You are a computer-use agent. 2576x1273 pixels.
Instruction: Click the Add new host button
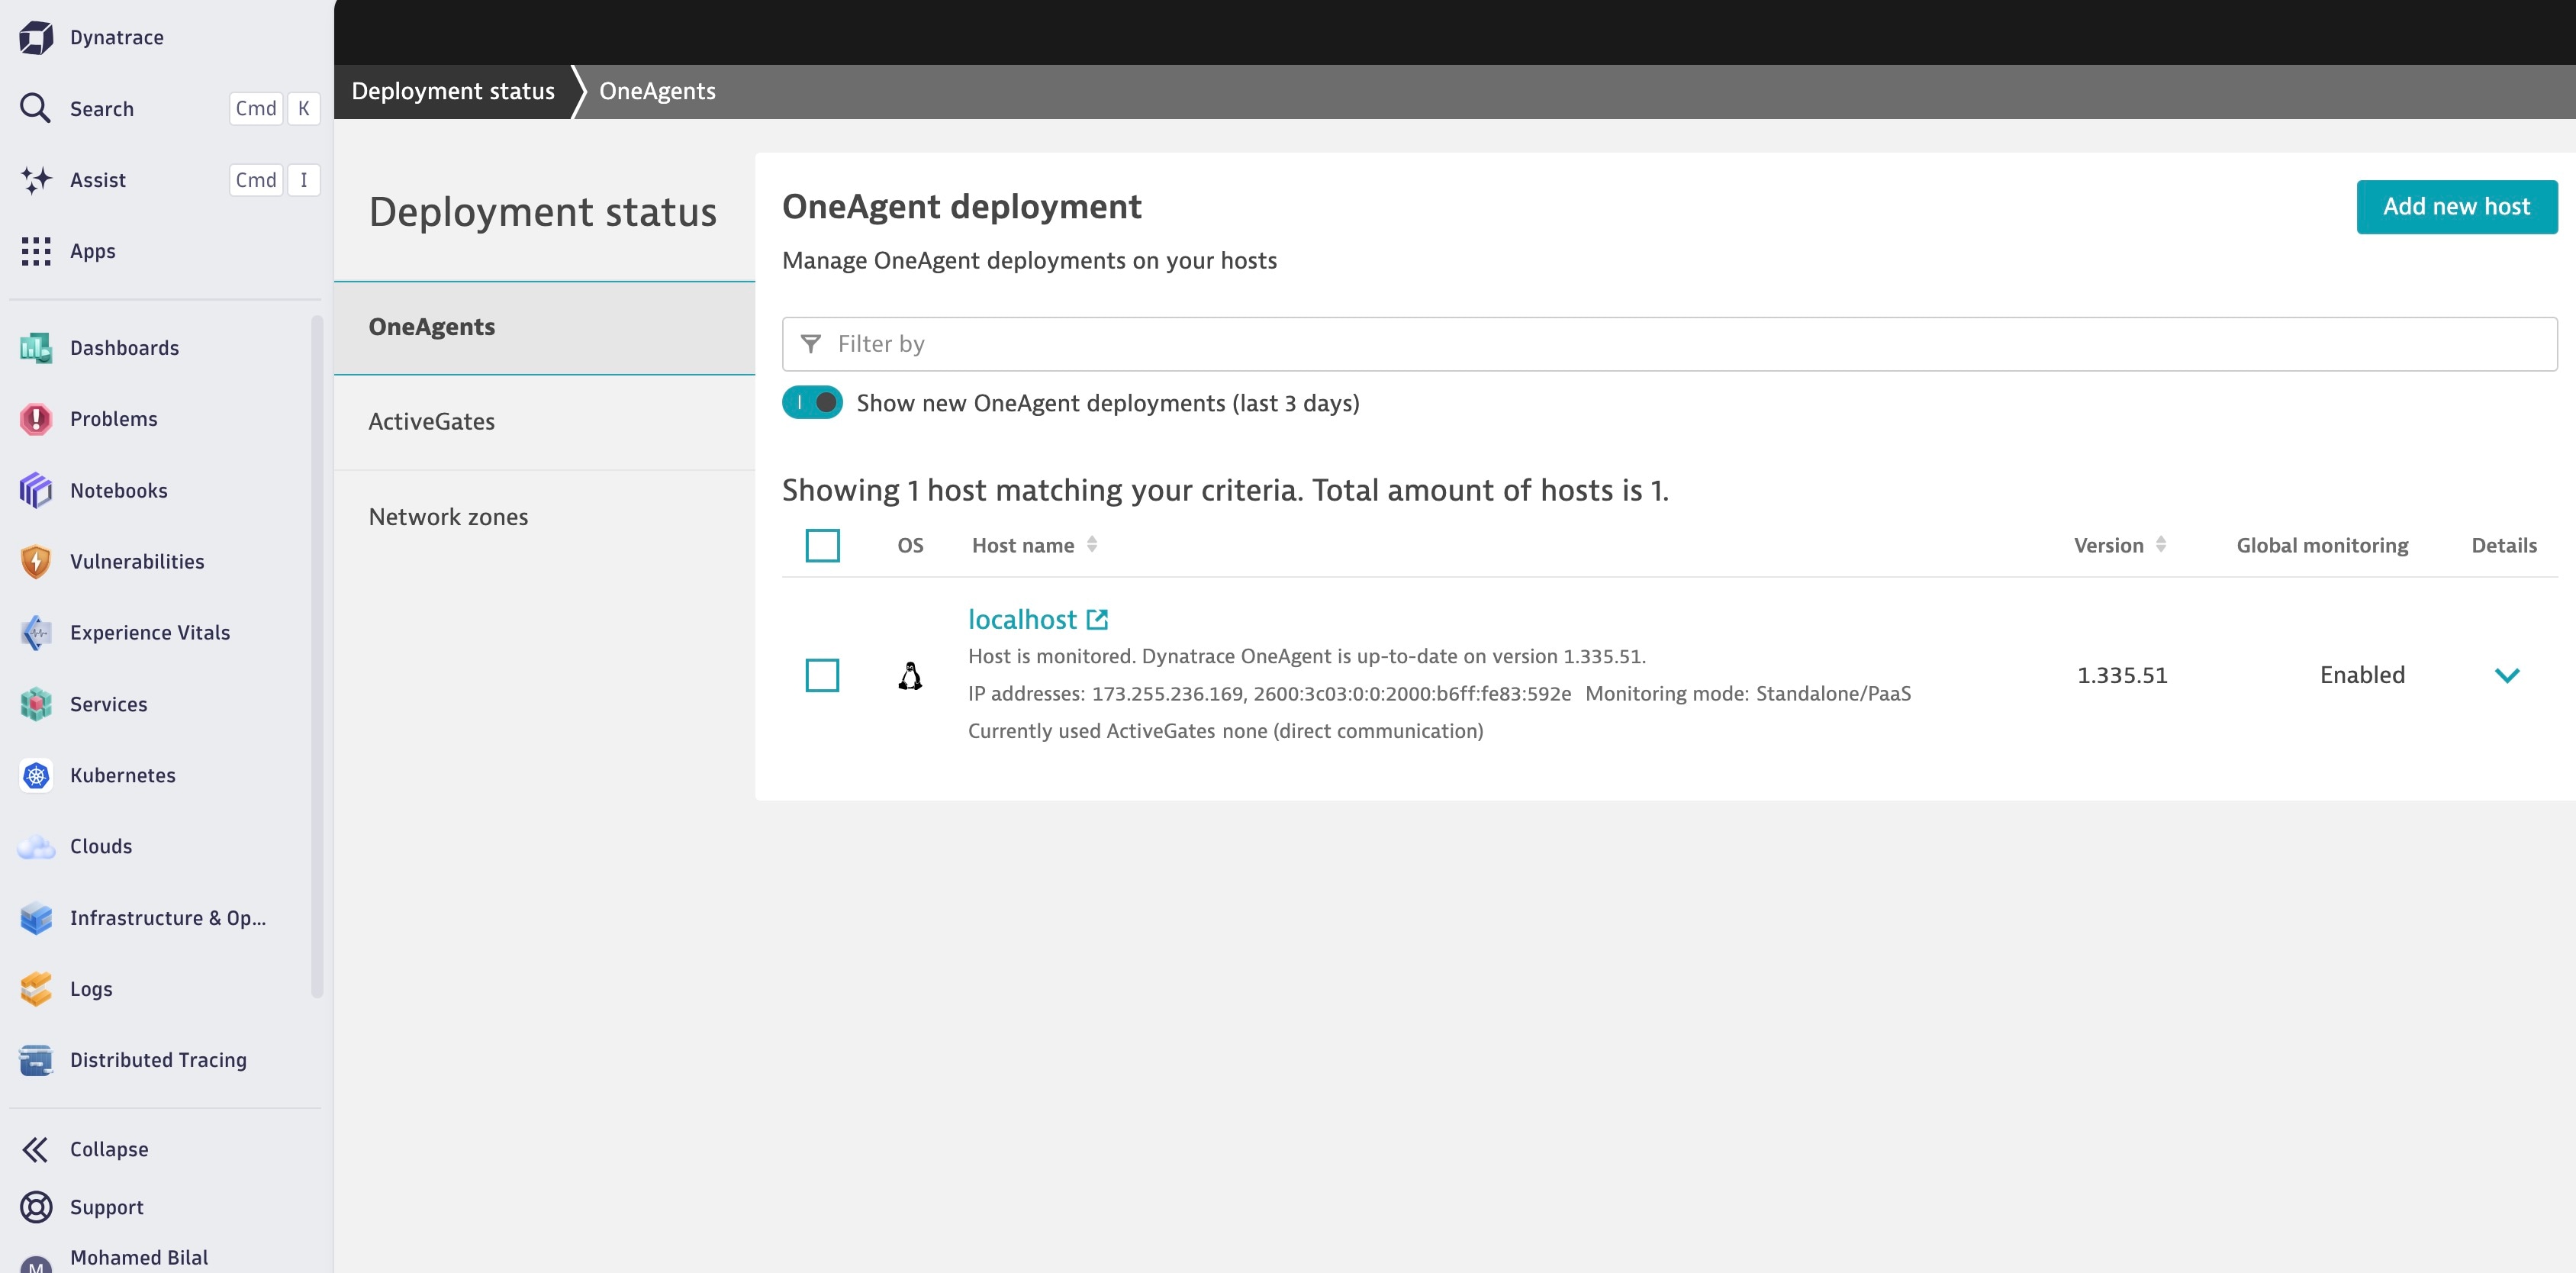pyautogui.click(x=2457, y=206)
